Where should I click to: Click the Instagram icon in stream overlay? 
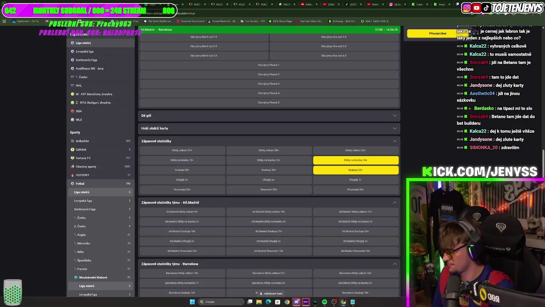467,8
